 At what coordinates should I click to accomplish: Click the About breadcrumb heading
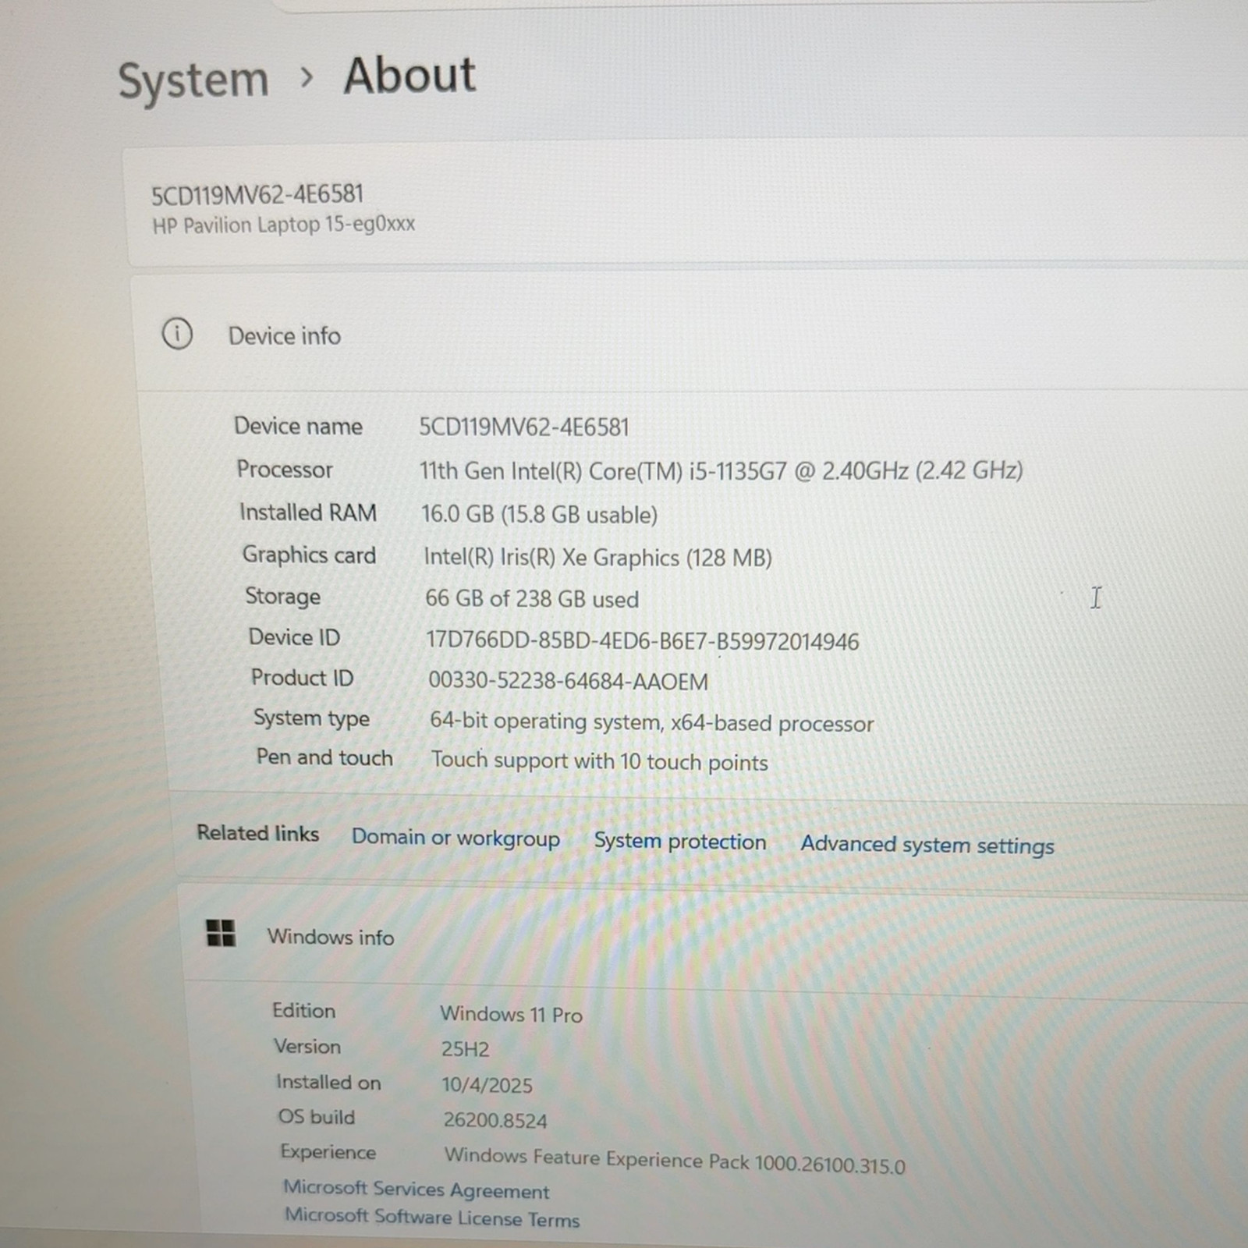(x=409, y=76)
